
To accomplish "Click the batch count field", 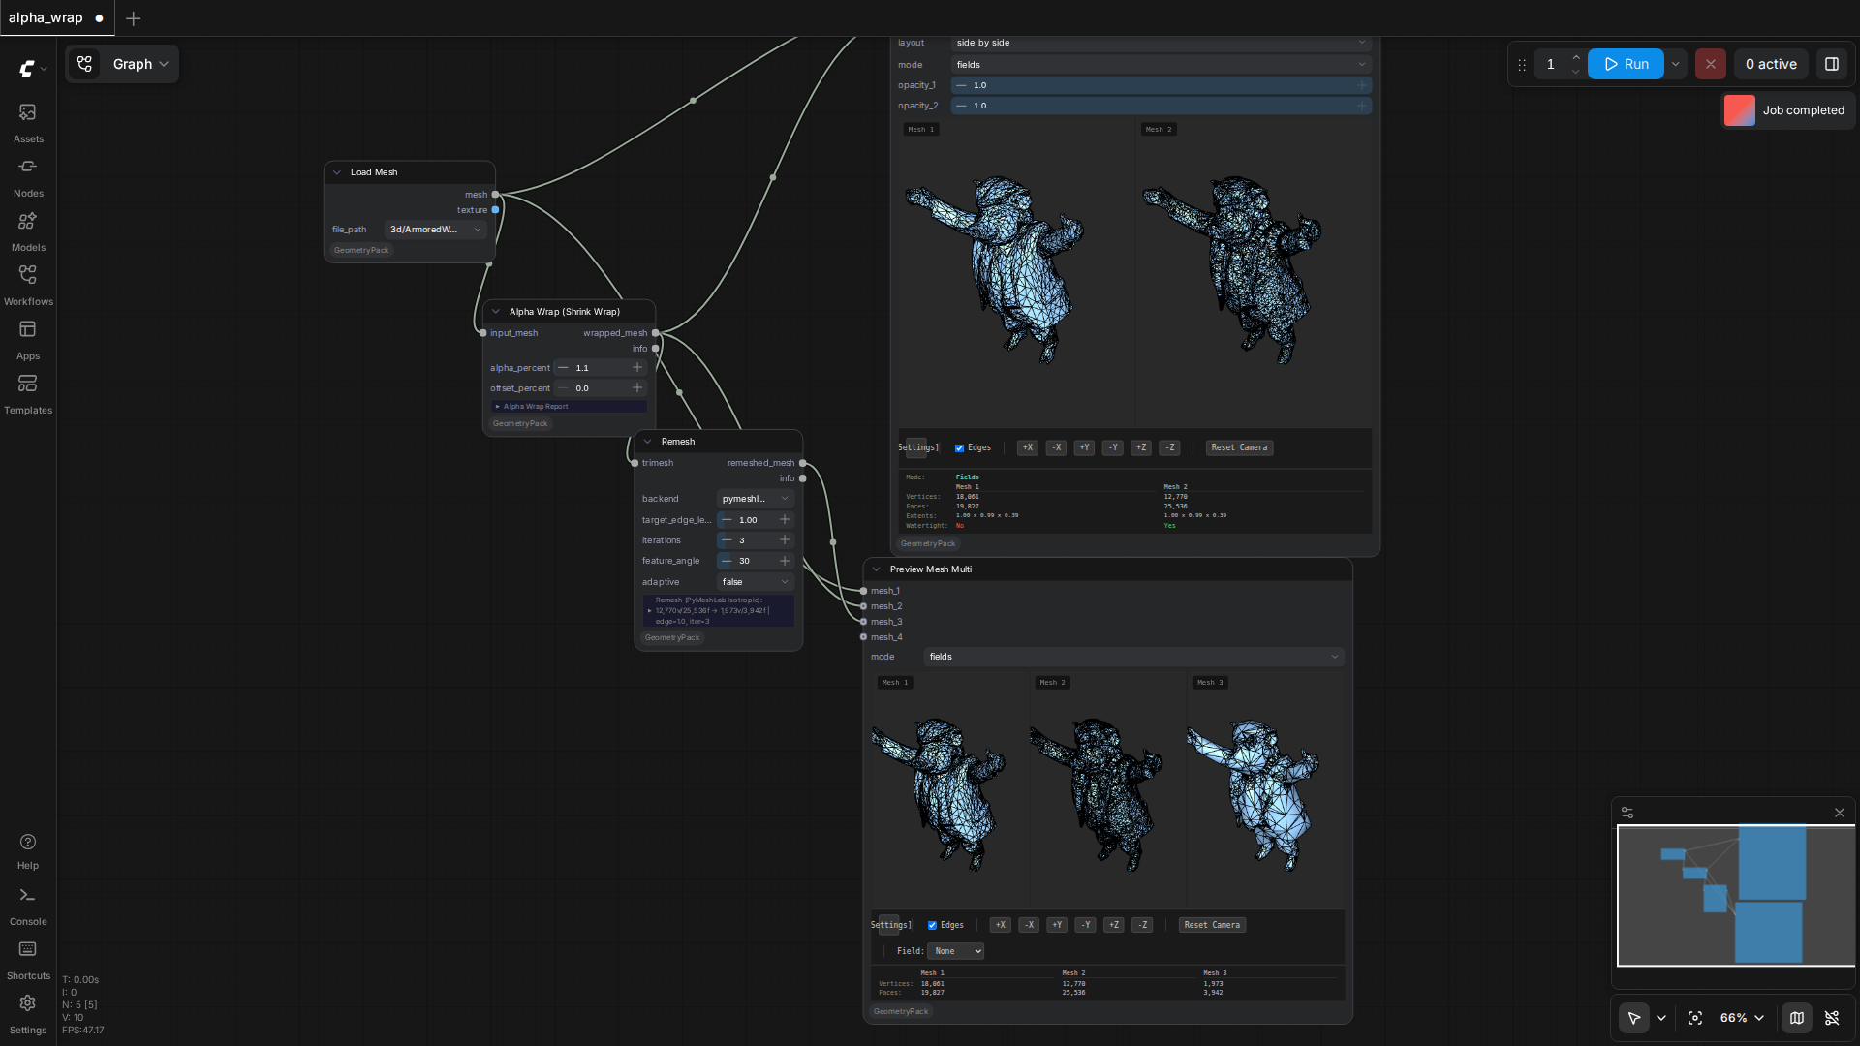I will [x=1551, y=64].
